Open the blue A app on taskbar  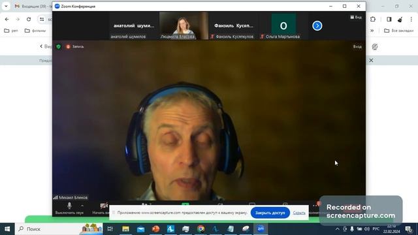click(170, 229)
